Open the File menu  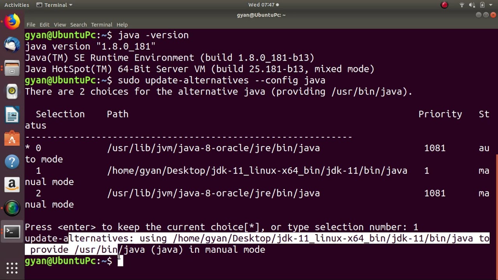pos(31,24)
